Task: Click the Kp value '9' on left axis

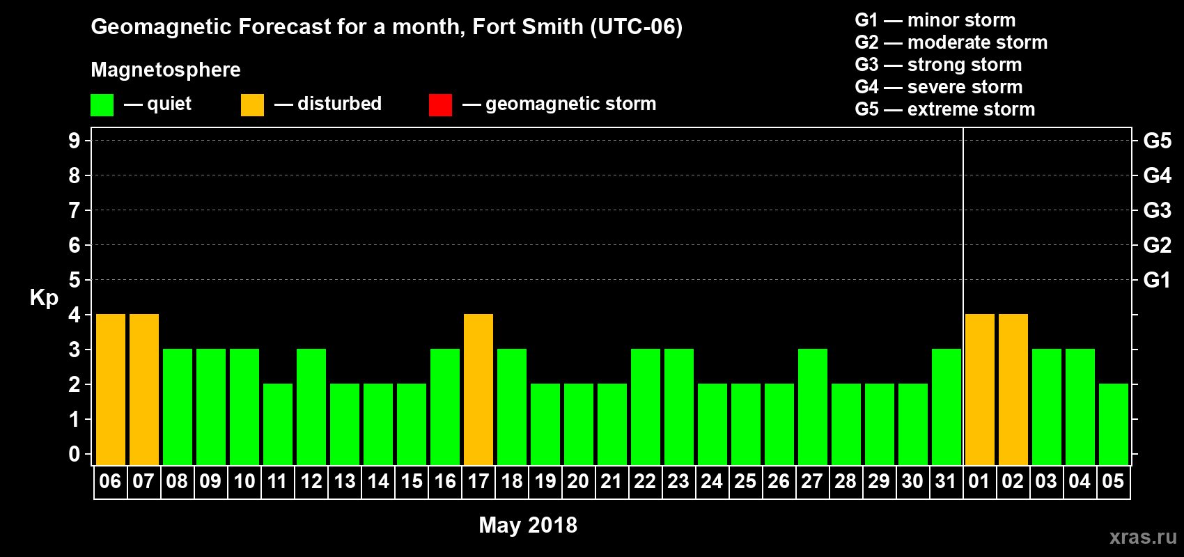Action: (x=75, y=141)
